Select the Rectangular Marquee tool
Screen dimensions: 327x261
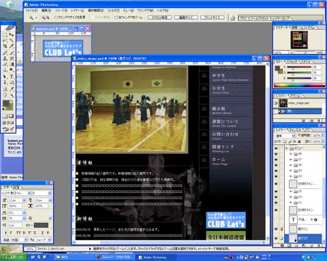pyautogui.click(x=5, y=35)
